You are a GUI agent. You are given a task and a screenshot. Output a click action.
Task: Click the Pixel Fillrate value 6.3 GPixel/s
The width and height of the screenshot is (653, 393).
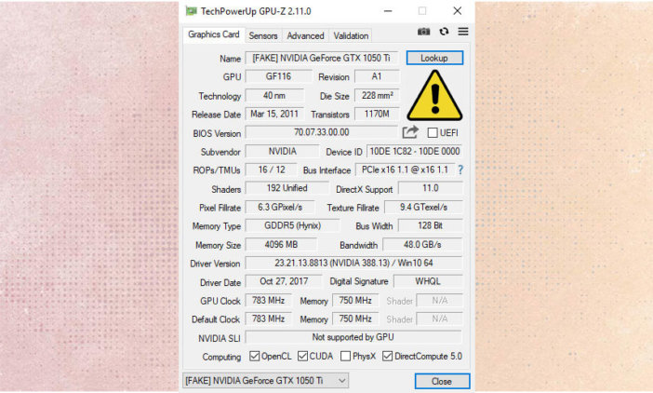point(280,207)
